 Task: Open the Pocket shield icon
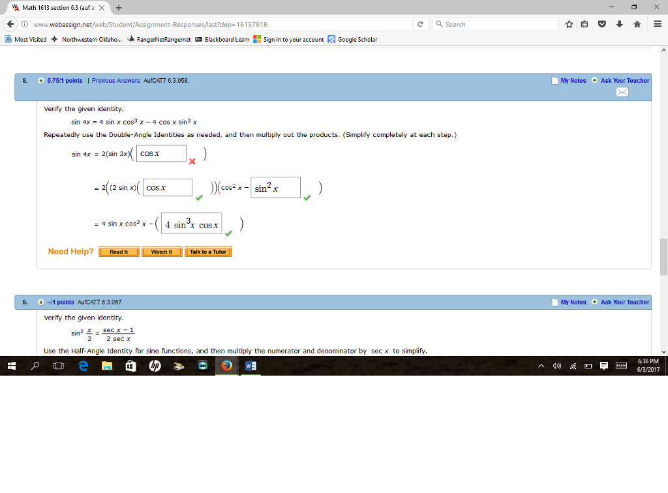coord(602,24)
